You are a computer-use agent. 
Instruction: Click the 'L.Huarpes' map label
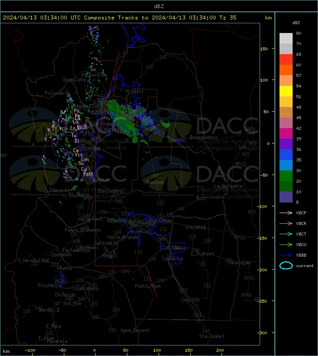pyautogui.click(x=203, y=254)
